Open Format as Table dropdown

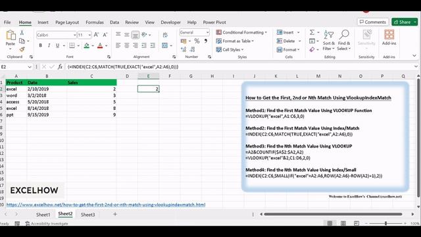[235, 41]
